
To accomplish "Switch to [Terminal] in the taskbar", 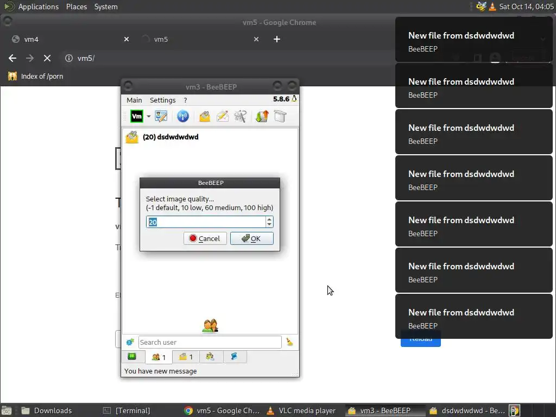I will (x=127, y=410).
